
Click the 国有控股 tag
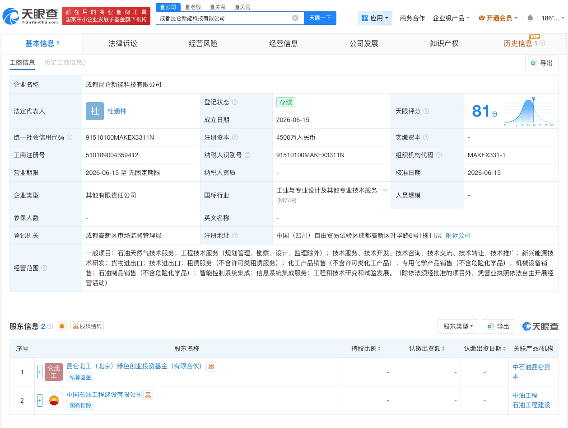(80, 406)
